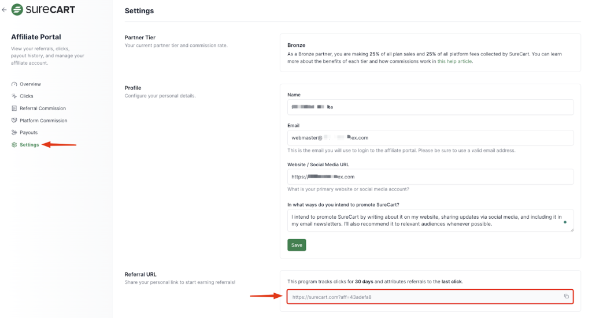Open the Overview menu item
The width and height of the screenshot is (592, 318).
point(30,84)
